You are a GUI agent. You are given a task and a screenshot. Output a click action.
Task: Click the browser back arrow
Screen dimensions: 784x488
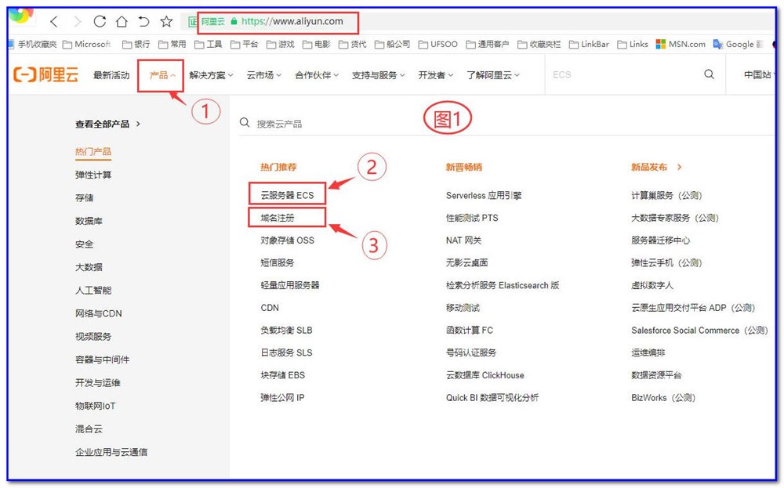point(53,22)
